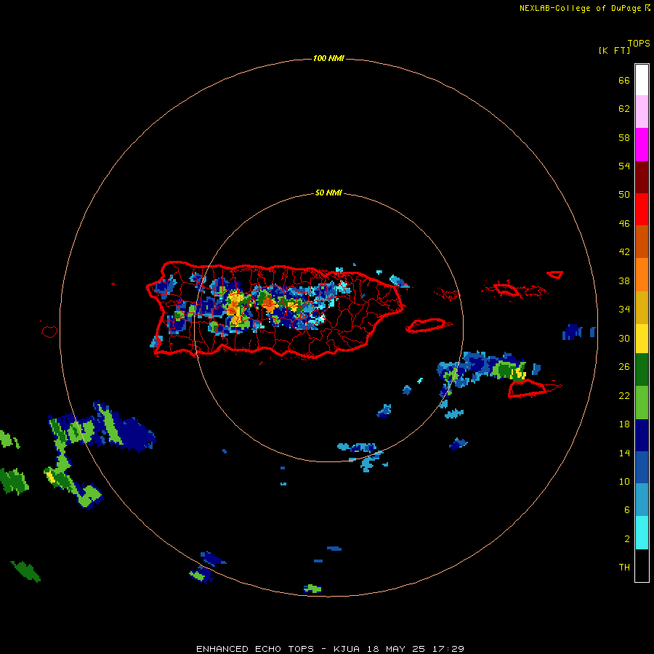Pick the bright cyan legend swatch

(642, 533)
